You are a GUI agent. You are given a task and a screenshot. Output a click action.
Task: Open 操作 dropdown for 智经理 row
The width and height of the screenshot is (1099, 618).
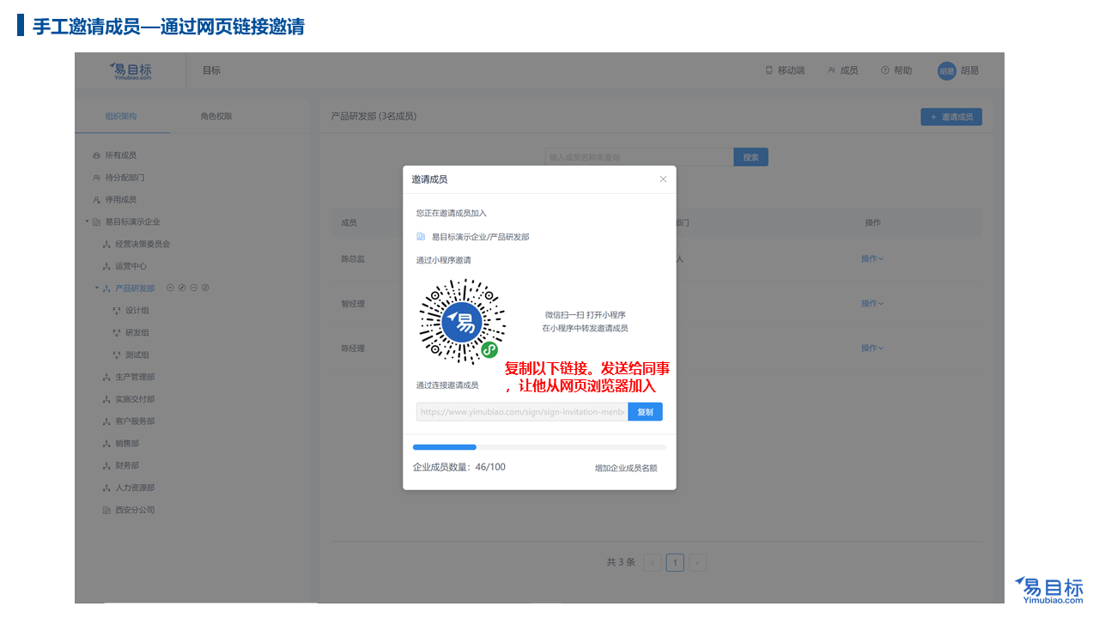(x=872, y=303)
